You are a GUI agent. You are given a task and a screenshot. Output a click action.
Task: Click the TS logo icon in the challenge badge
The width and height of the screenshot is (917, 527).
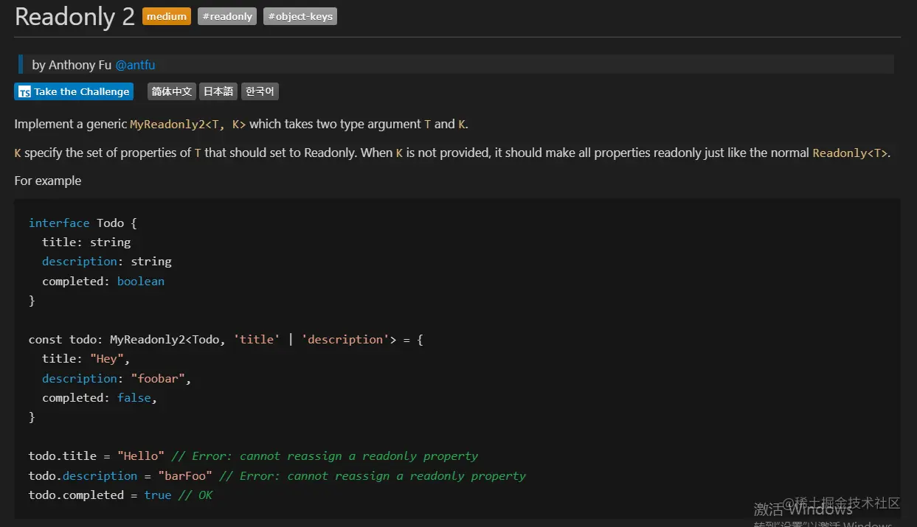click(24, 92)
